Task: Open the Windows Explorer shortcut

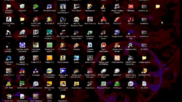Action: point(9,7)
